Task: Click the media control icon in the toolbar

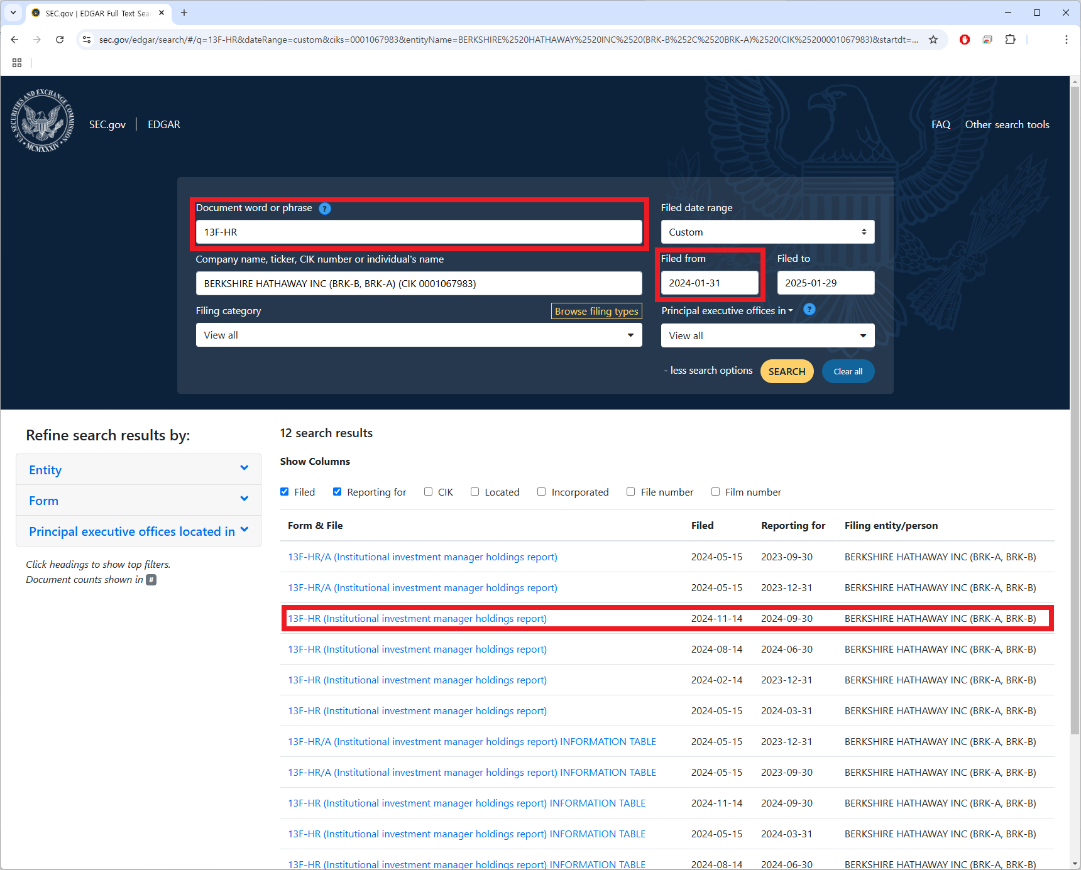Action: click(x=987, y=40)
